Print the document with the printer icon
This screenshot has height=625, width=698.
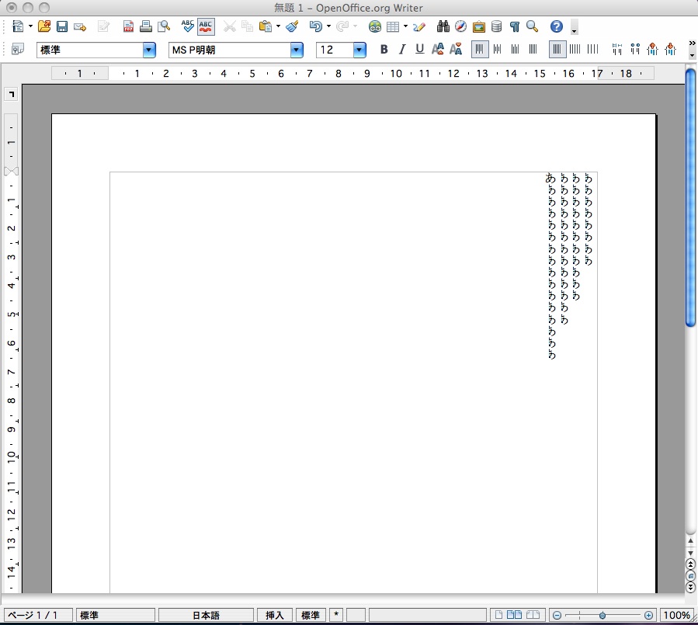145,26
